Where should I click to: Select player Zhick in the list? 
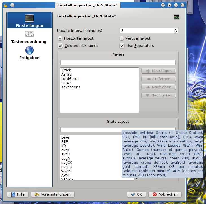(99, 70)
